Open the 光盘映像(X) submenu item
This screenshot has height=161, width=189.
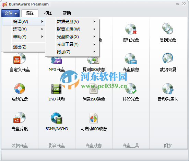(72, 36)
